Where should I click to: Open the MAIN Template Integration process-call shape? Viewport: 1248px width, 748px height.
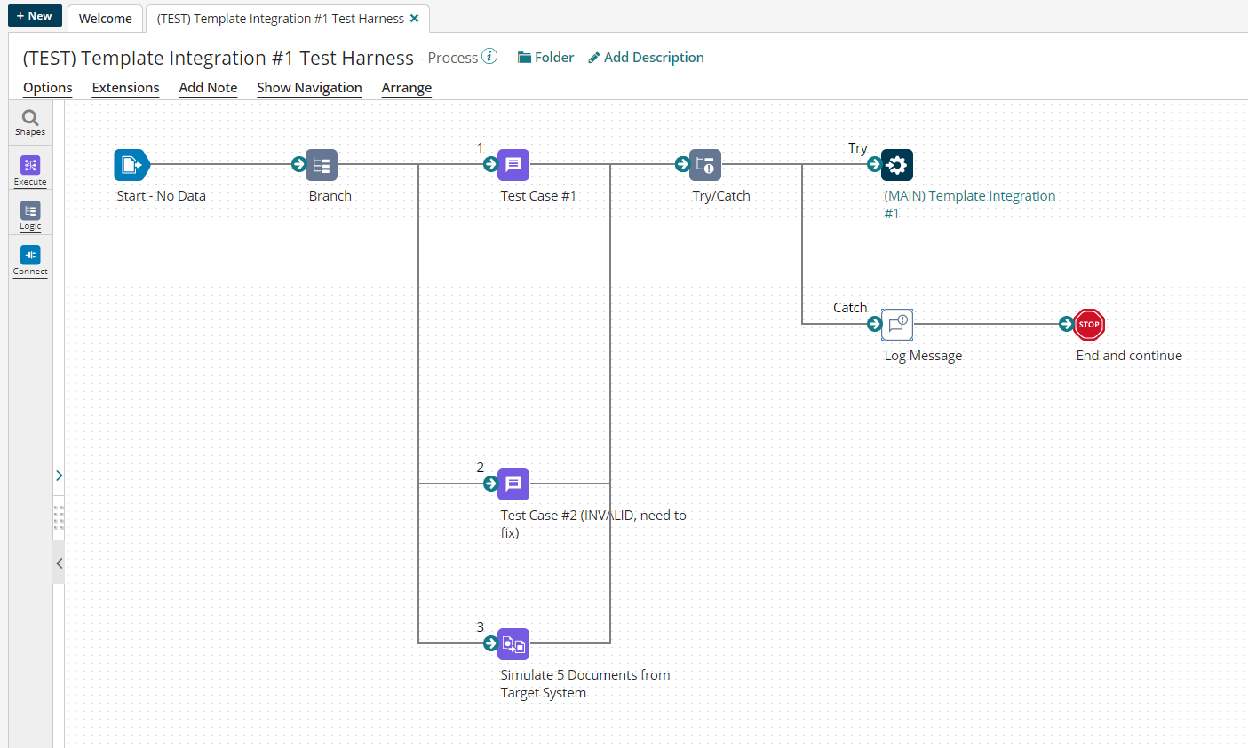pyautogui.click(x=897, y=165)
